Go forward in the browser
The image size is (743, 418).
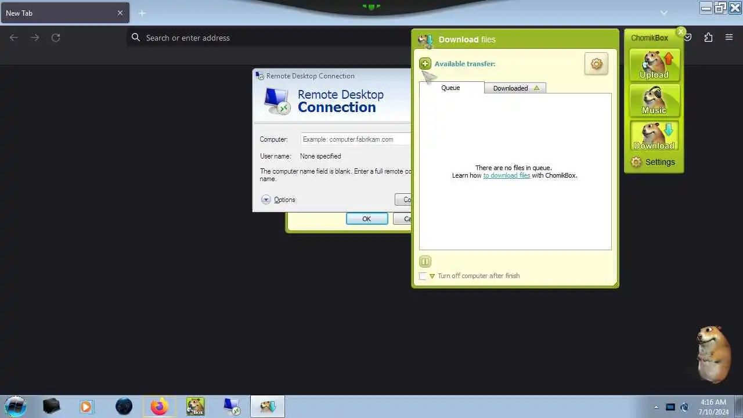[x=35, y=38]
